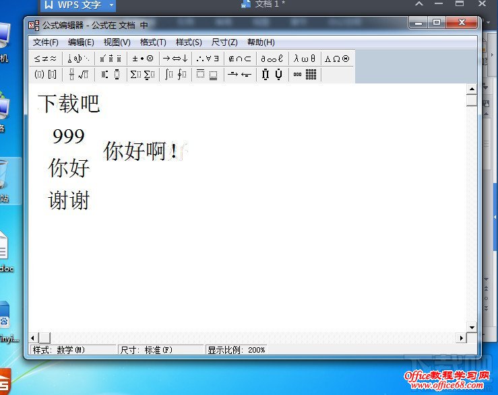The width and height of the screenshot is (498, 395).
Task: Open the arrow symbols palette (→⇔↓)
Action: click(x=175, y=59)
